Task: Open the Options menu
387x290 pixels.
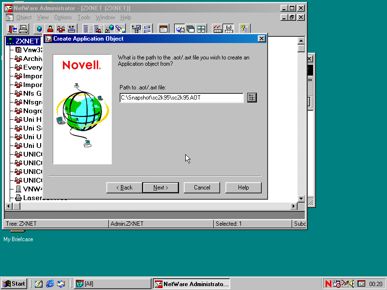Action: [63, 17]
